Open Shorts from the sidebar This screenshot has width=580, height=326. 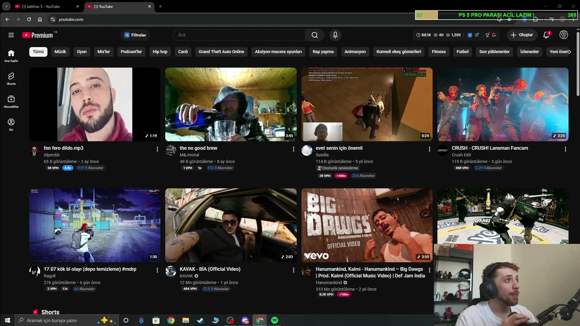[x=11, y=79]
